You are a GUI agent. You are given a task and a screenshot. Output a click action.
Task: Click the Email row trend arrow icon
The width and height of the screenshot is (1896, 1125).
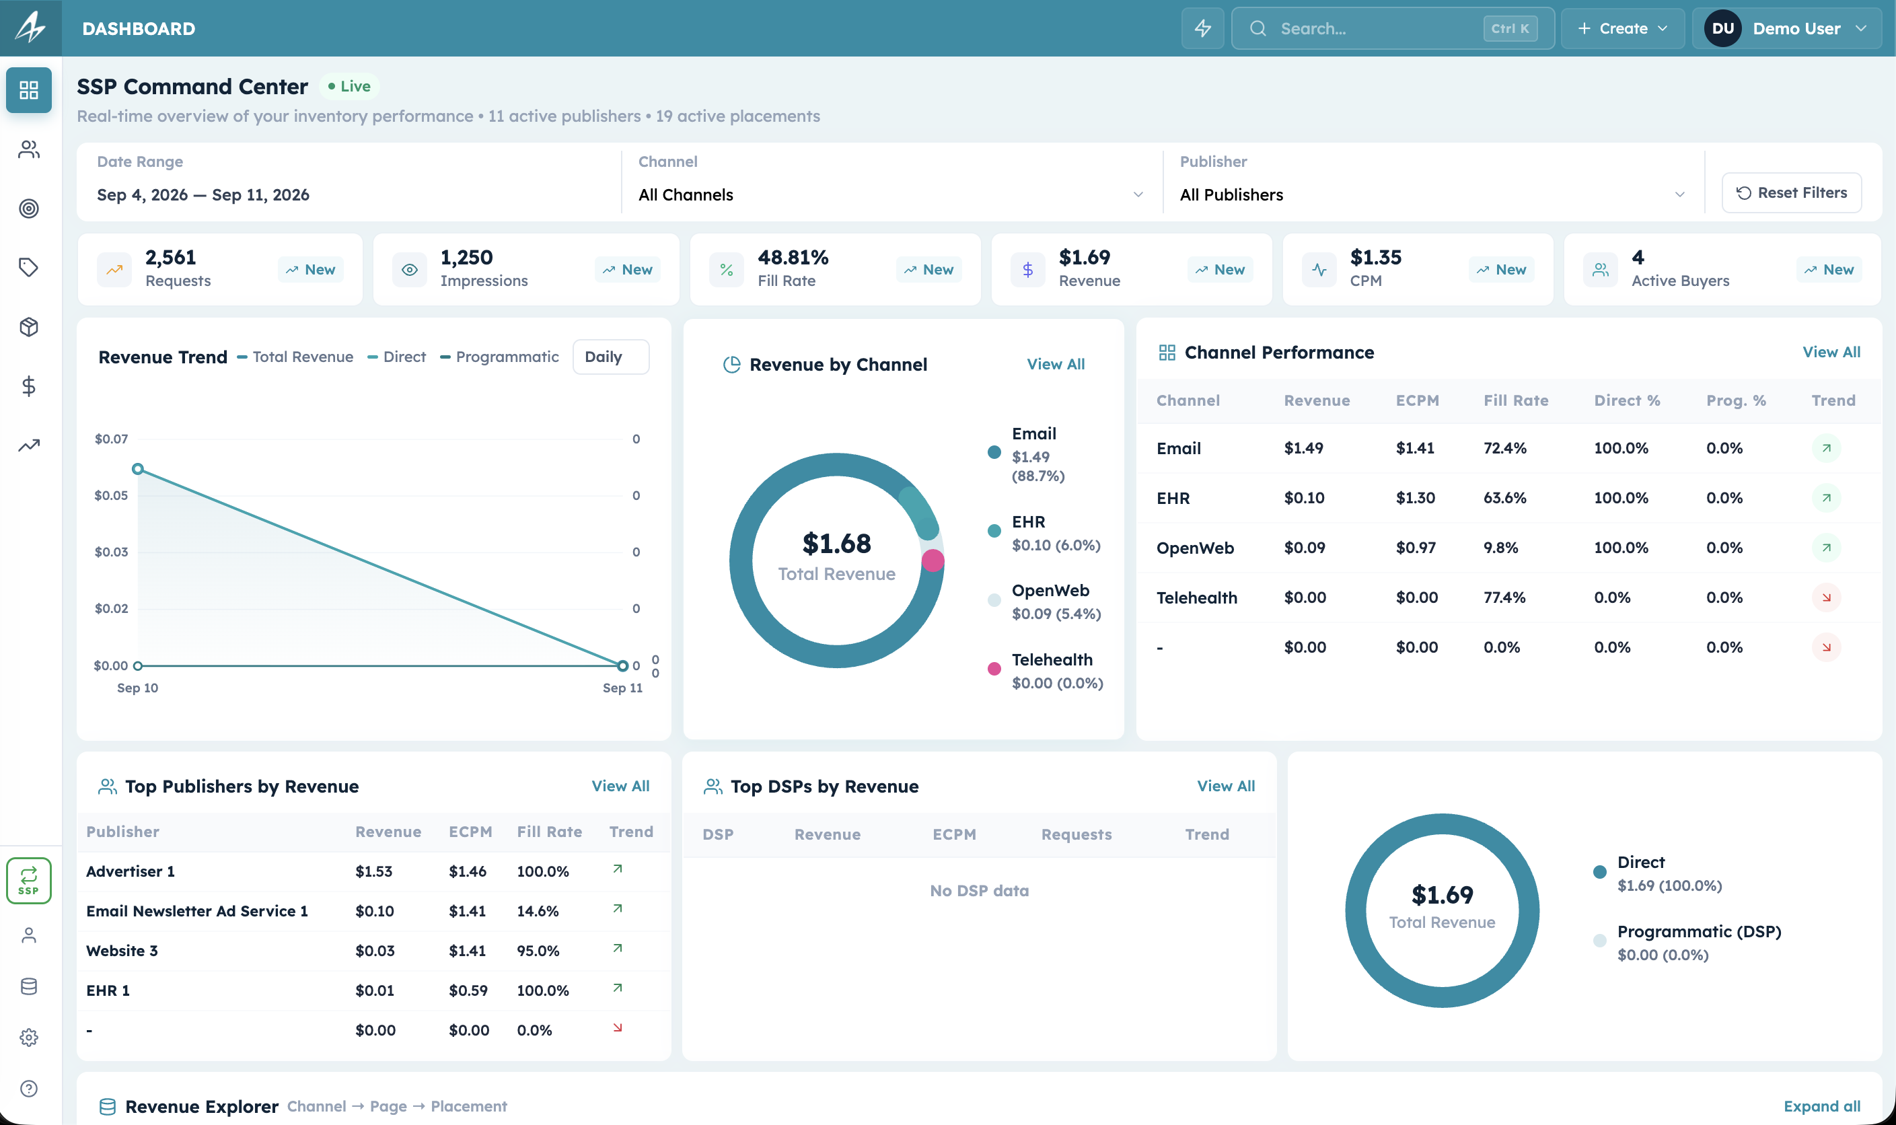tap(1826, 448)
